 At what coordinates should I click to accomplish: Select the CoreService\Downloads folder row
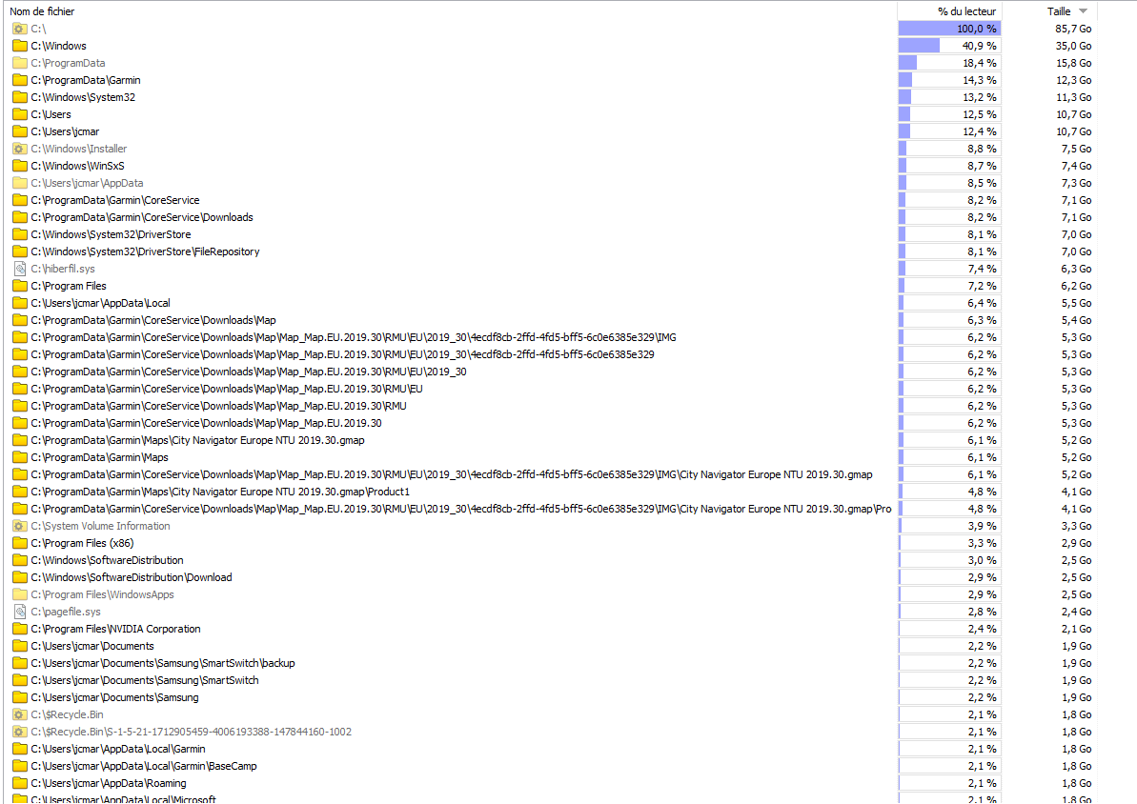(551, 217)
